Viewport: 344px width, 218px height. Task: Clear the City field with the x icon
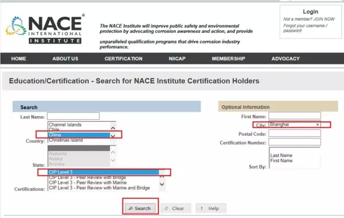click(317, 125)
